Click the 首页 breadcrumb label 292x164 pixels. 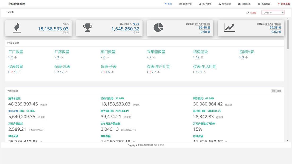coord(11,12)
